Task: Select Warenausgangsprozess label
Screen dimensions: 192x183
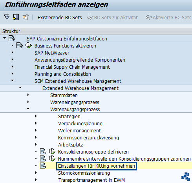Action: click(x=75, y=110)
